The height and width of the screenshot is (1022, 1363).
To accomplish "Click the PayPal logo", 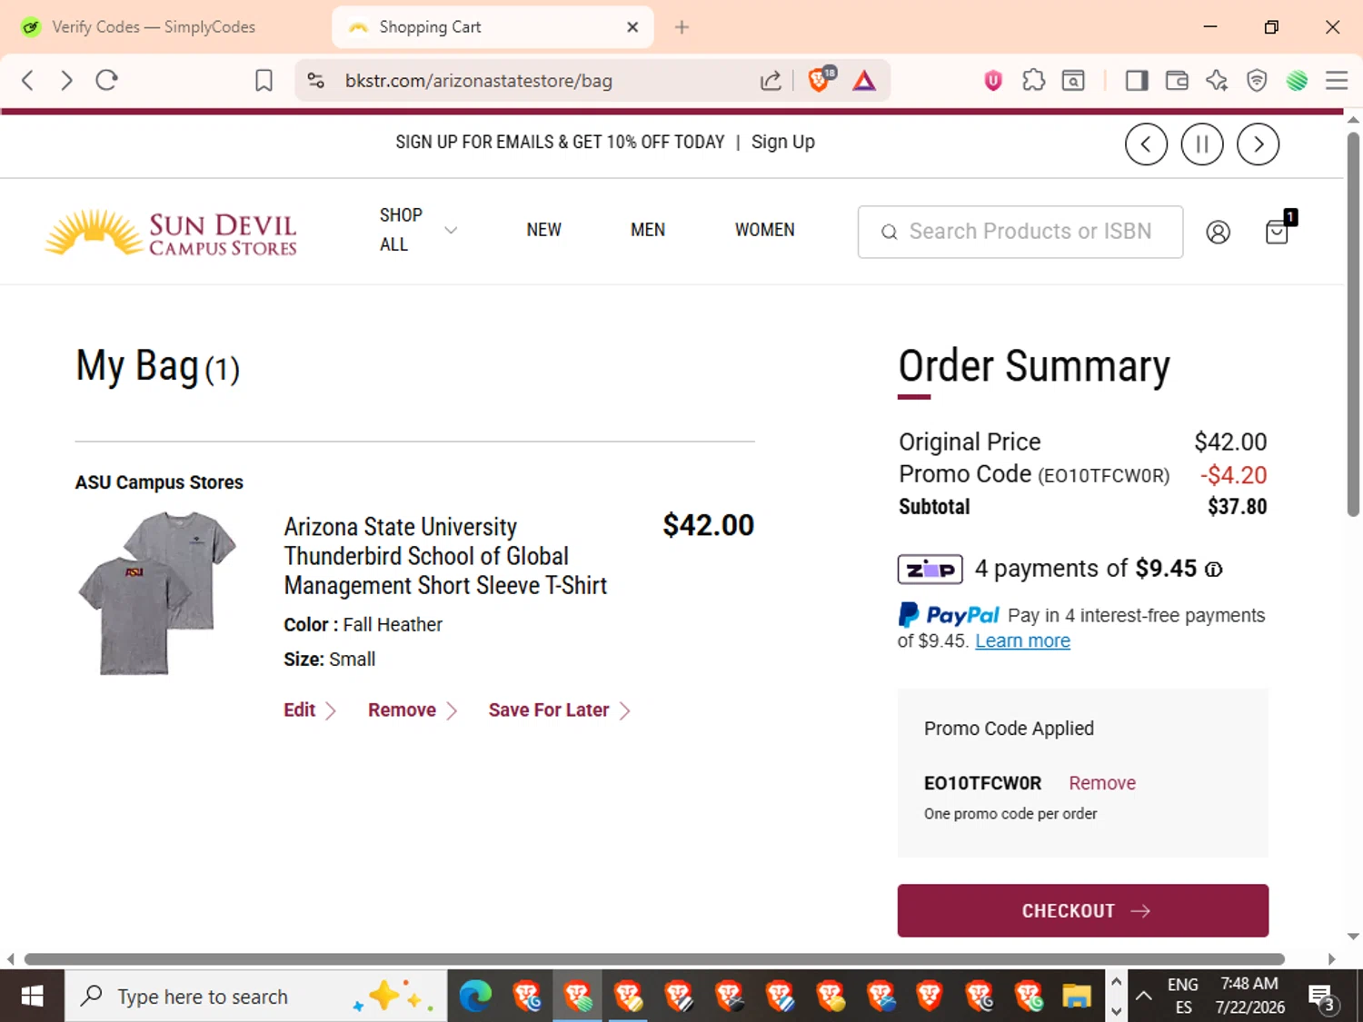I will pyautogui.click(x=949, y=615).
